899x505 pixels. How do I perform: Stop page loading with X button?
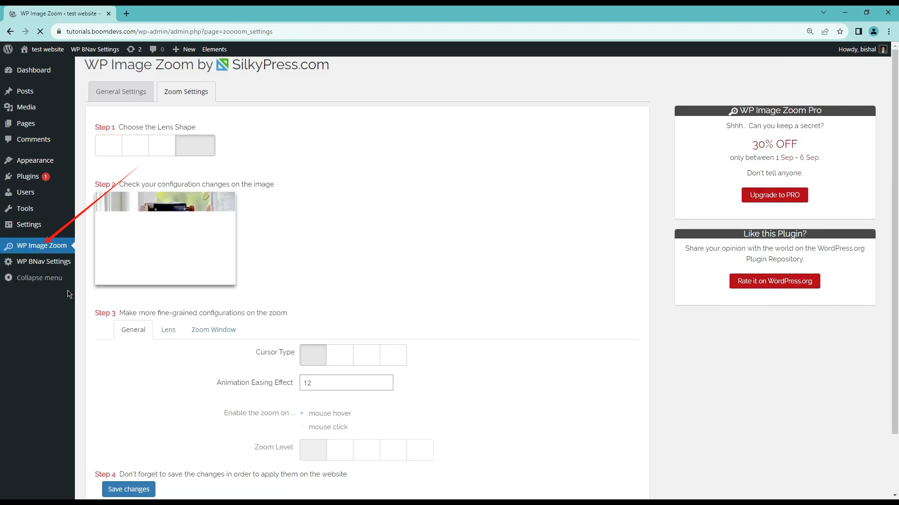click(x=40, y=31)
